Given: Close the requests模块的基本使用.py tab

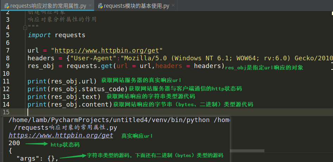Looking at the screenshot, I should tap(173, 6).
